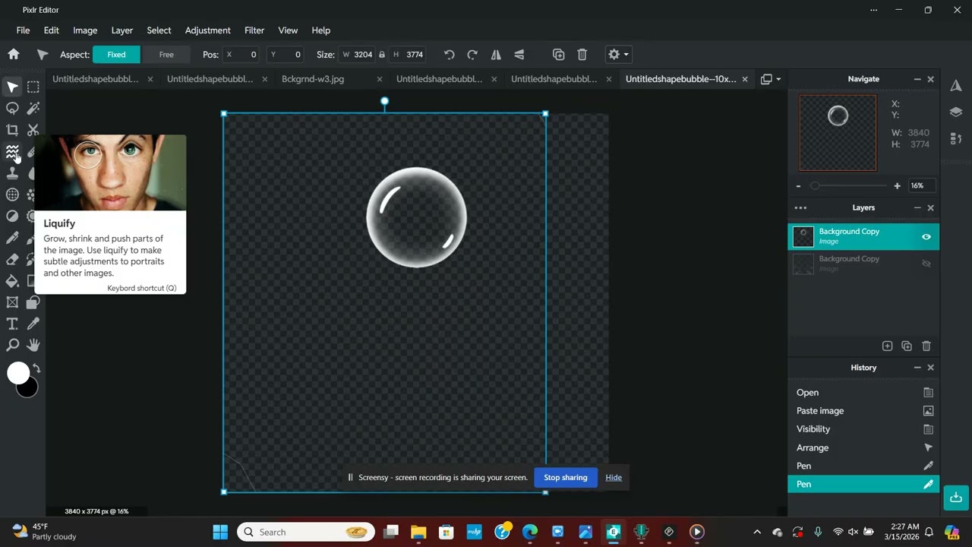Open the Adjustment menu
This screenshot has height=547, width=972.
click(207, 30)
